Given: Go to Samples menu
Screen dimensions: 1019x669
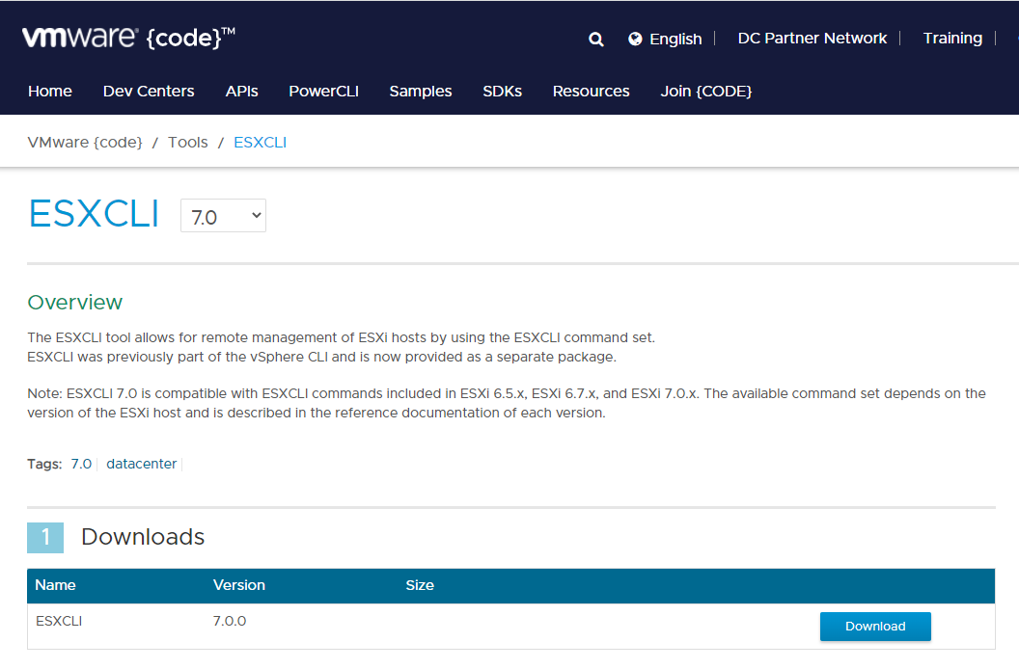Looking at the screenshot, I should [421, 91].
